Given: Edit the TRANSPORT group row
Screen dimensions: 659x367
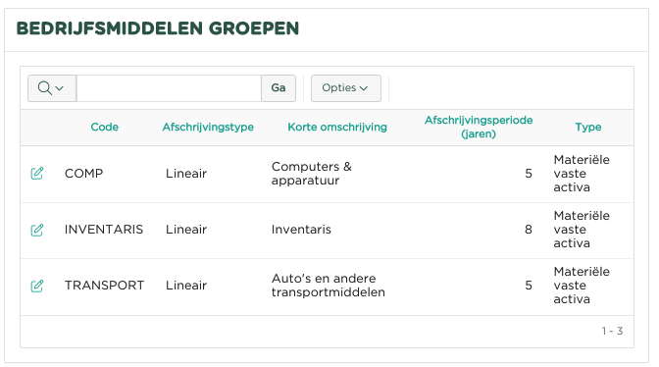Looking at the screenshot, I should (x=37, y=286).
